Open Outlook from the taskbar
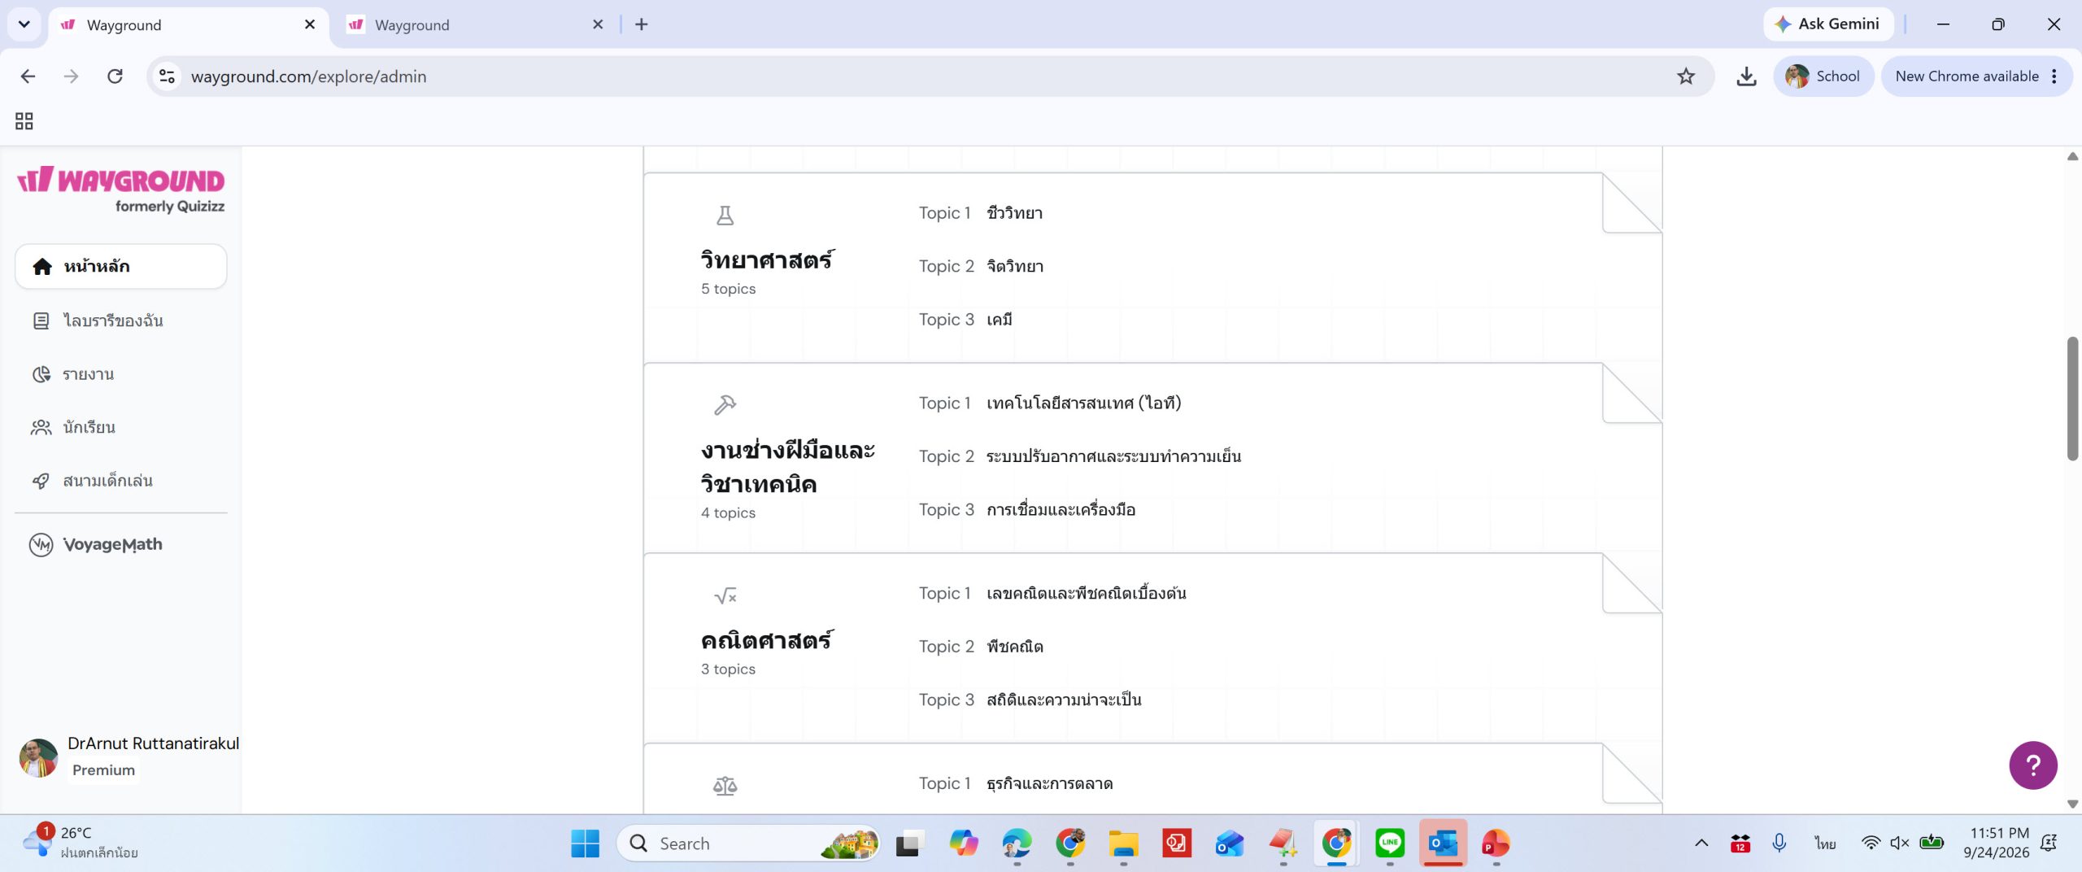This screenshot has height=872, width=2082. pyautogui.click(x=1443, y=844)
